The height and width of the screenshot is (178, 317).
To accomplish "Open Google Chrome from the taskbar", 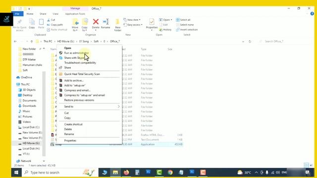I will (x=170, y=173).
